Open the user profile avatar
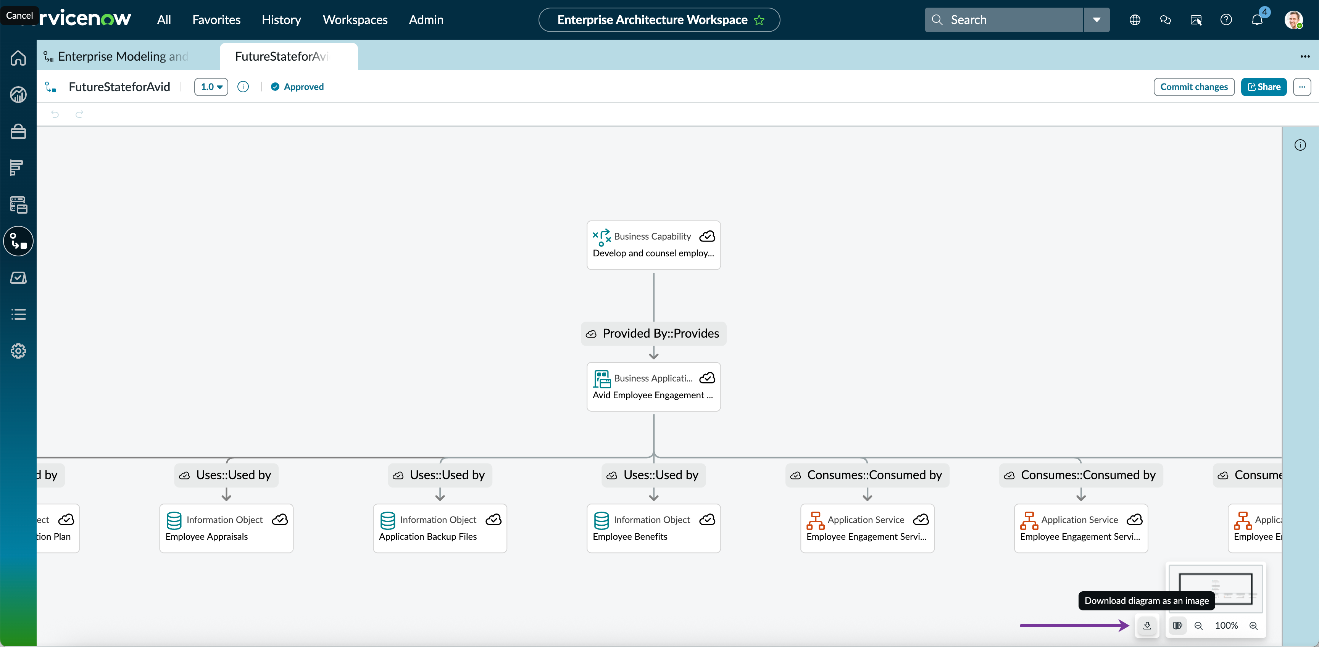Viewport: 1319px width, 647px height. click(1293, 20)
